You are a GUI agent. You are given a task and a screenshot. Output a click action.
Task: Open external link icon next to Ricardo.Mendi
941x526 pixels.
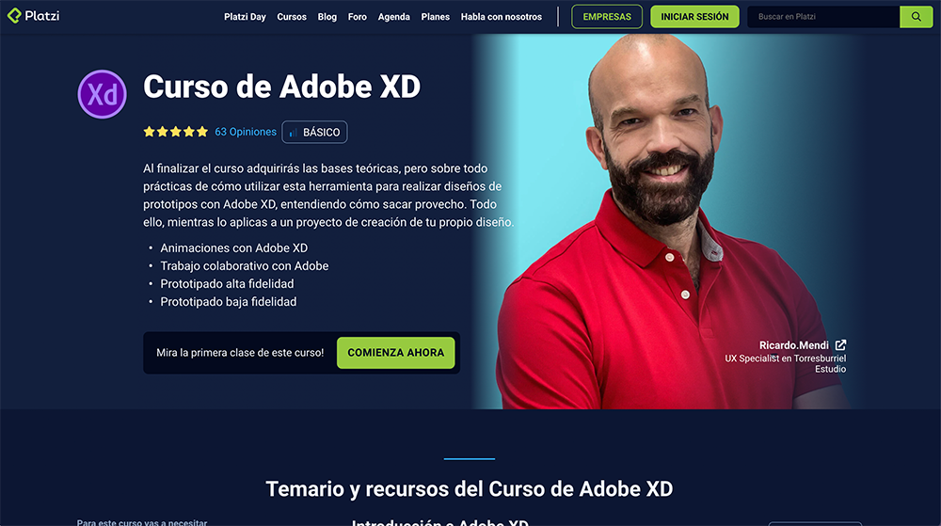coord(840,345)
